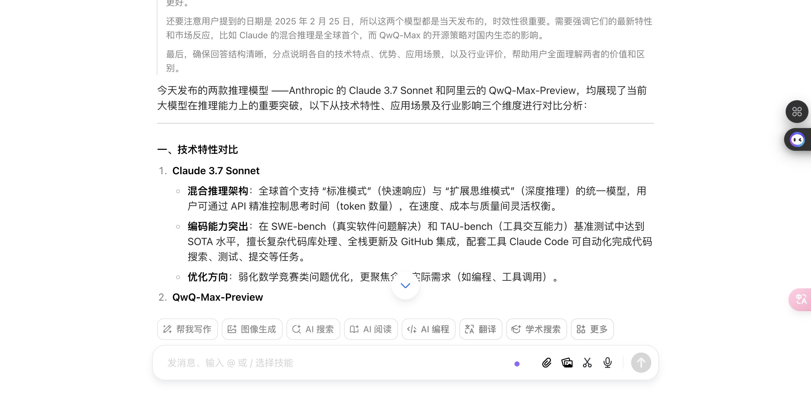This screenshot has height=393, width=811.
Task: Click the scroll-to-bottom chevron button
Action: [405, 286]
